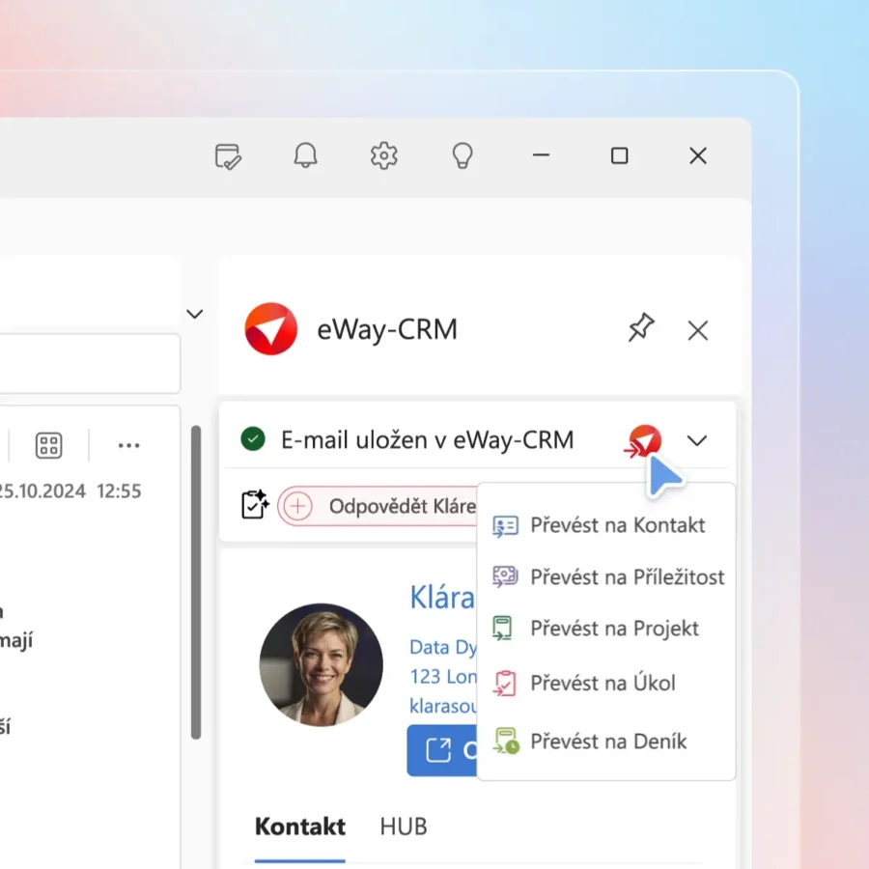This screenshot has width=869, height=869.
Task: Open notifications bell in title bar
Action: (x=305, y=155)
